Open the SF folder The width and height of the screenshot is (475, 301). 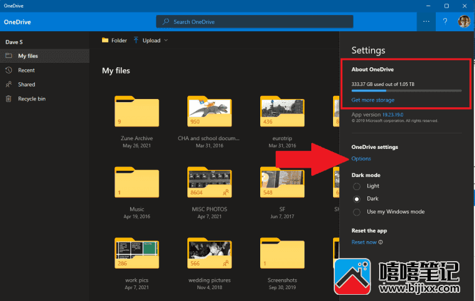tap(282, 182)
